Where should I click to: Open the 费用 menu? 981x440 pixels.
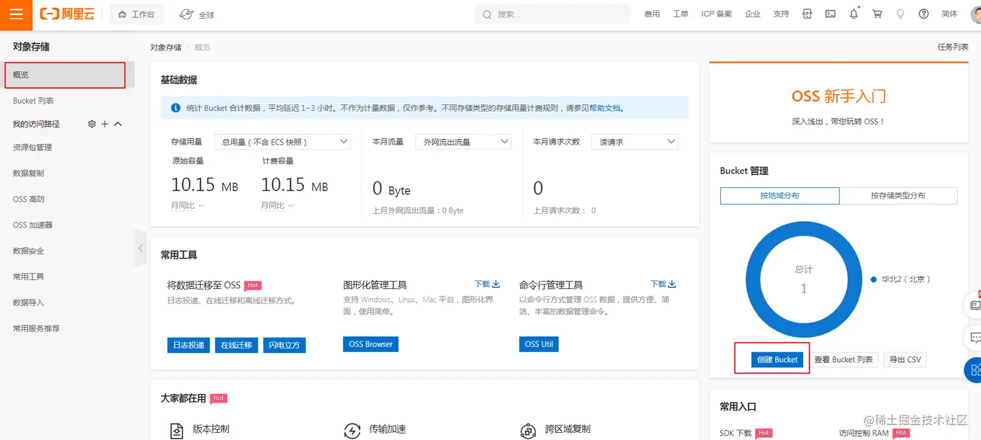(x=651, y=14)
